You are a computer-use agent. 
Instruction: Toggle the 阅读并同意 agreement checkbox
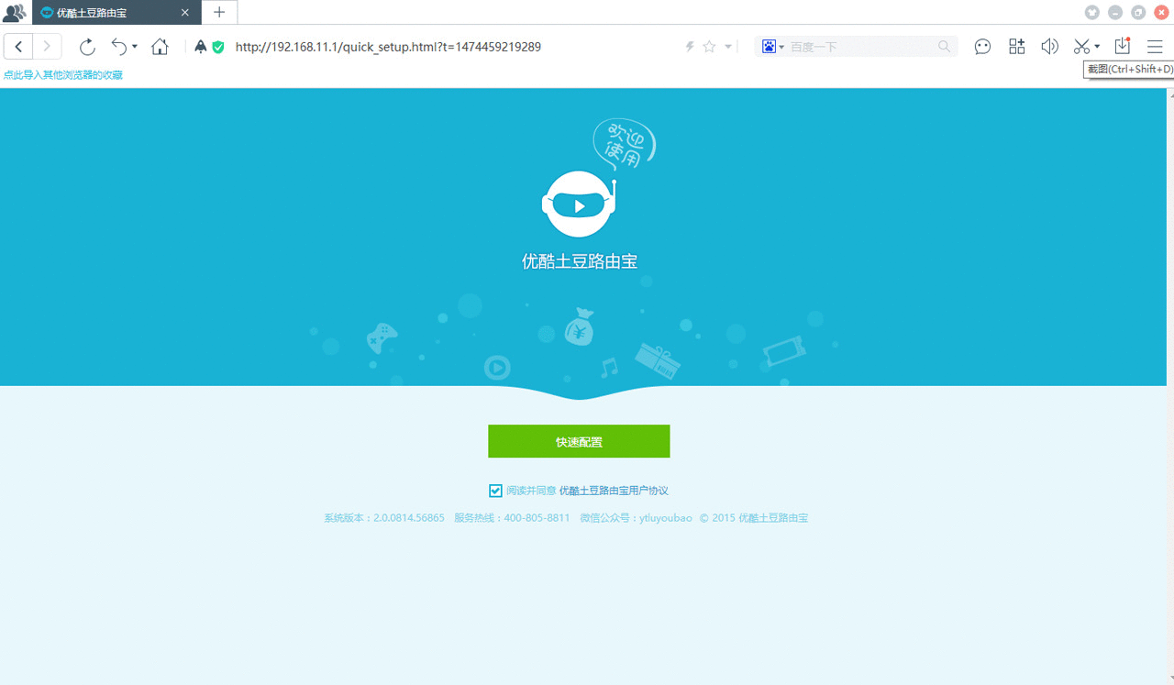click(495, 491)
